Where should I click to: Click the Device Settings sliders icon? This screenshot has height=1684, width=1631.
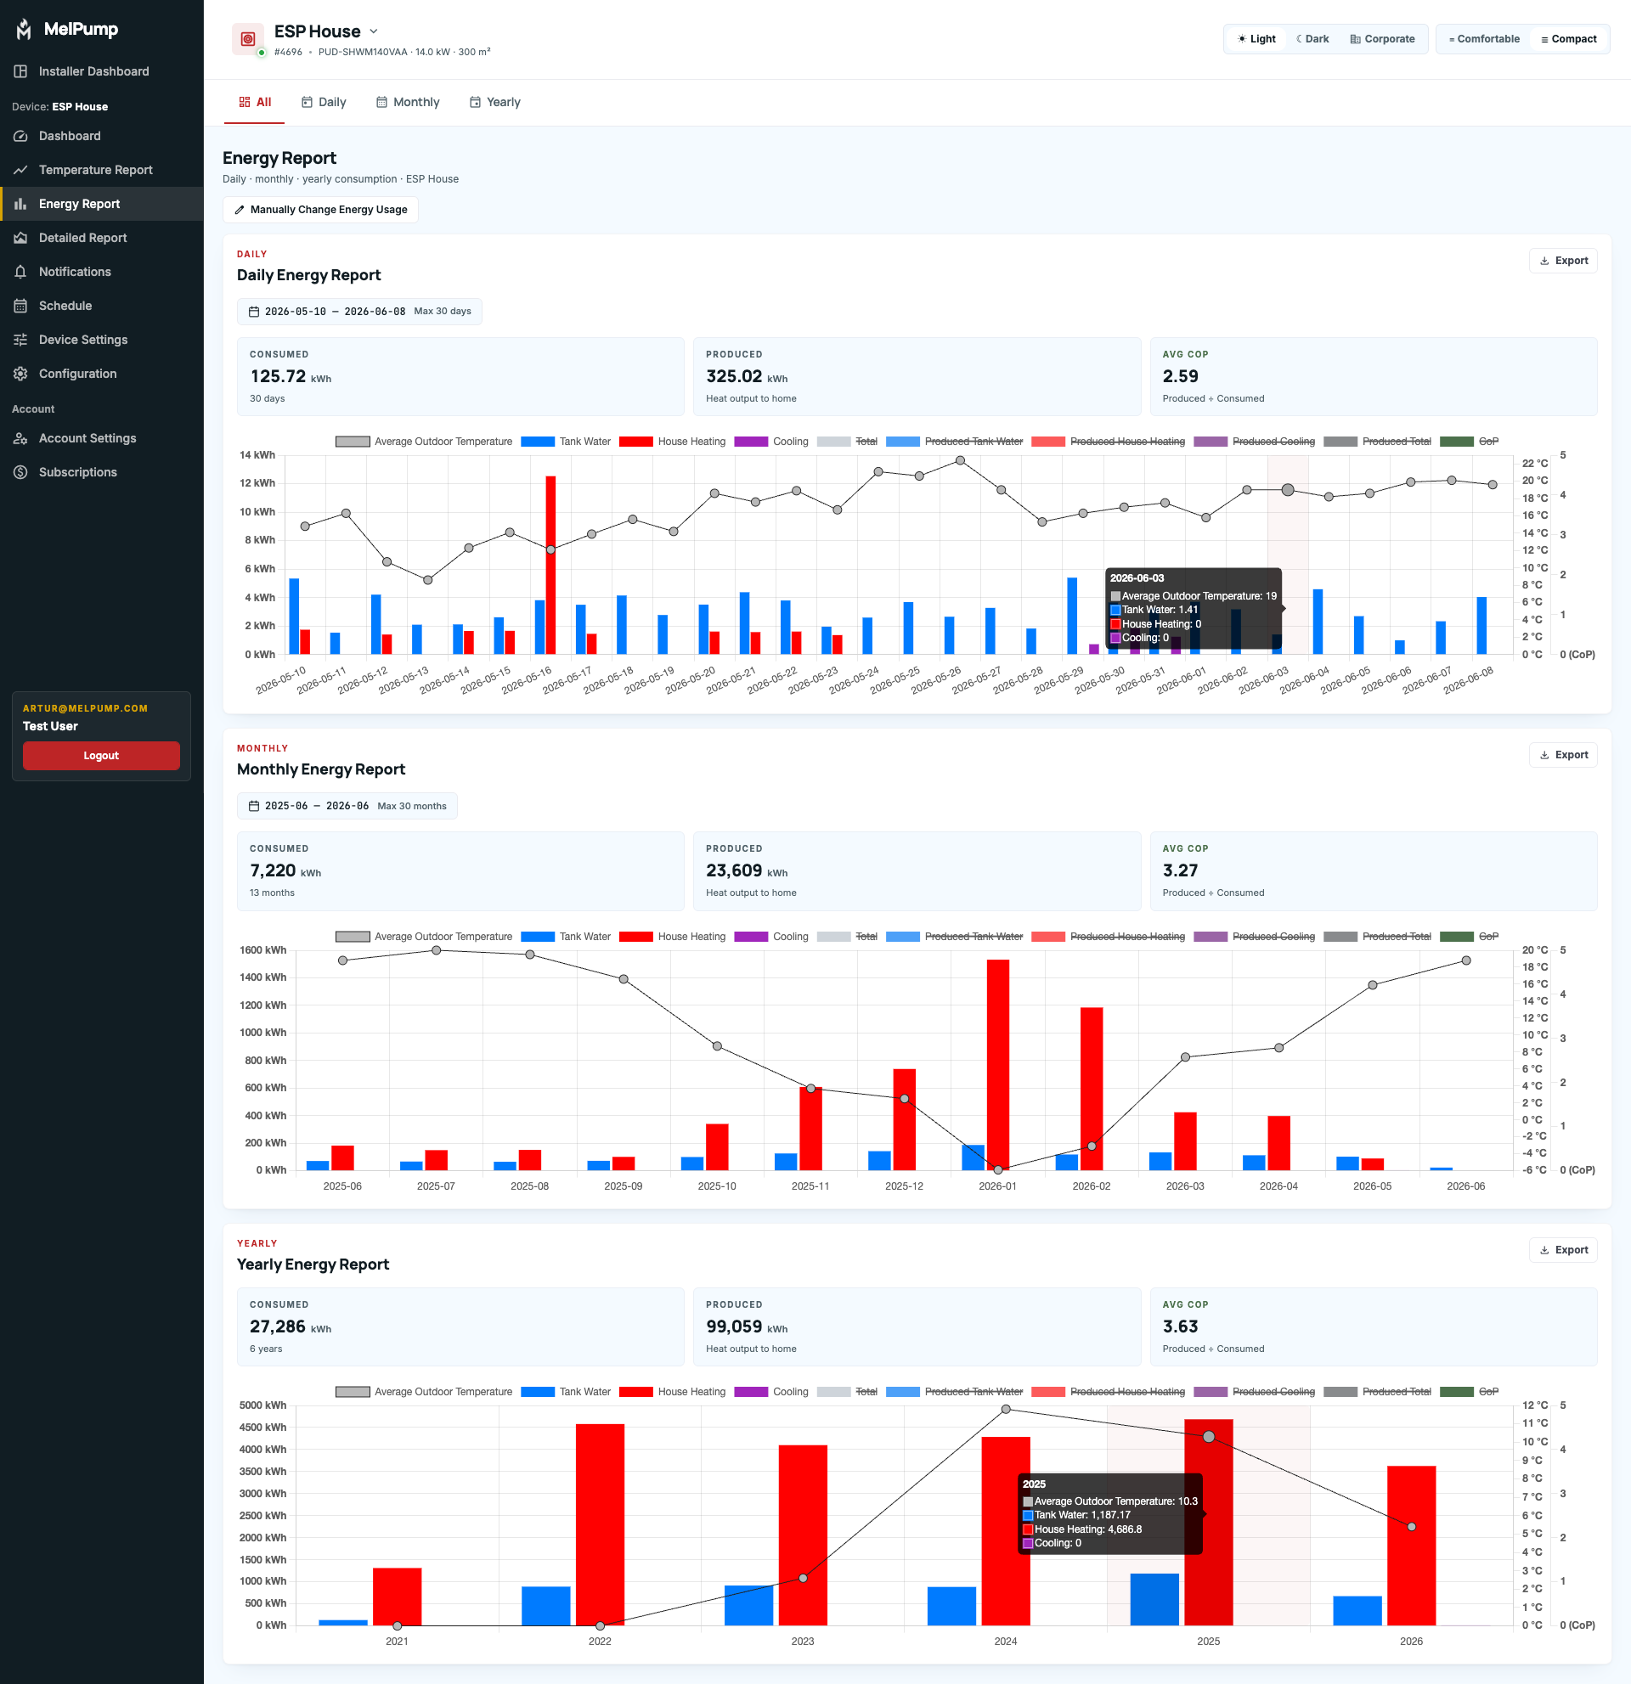tap(20, 340)
